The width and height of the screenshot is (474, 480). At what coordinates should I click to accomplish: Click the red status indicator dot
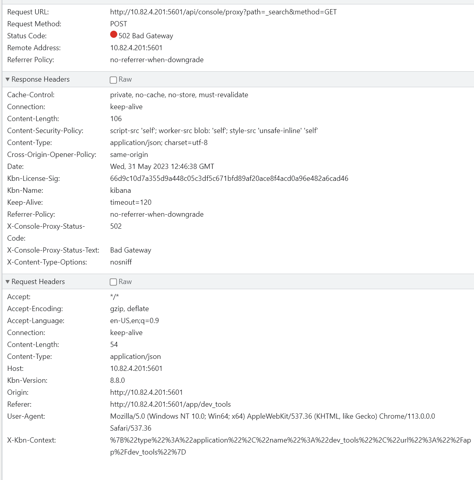tap(113, 35)
